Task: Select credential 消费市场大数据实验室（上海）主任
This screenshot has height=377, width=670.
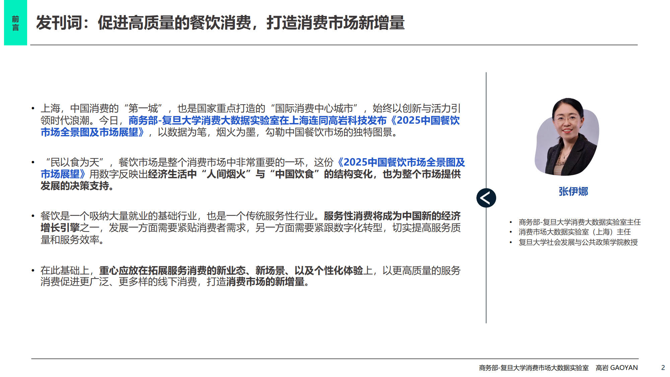Action: 575,232
